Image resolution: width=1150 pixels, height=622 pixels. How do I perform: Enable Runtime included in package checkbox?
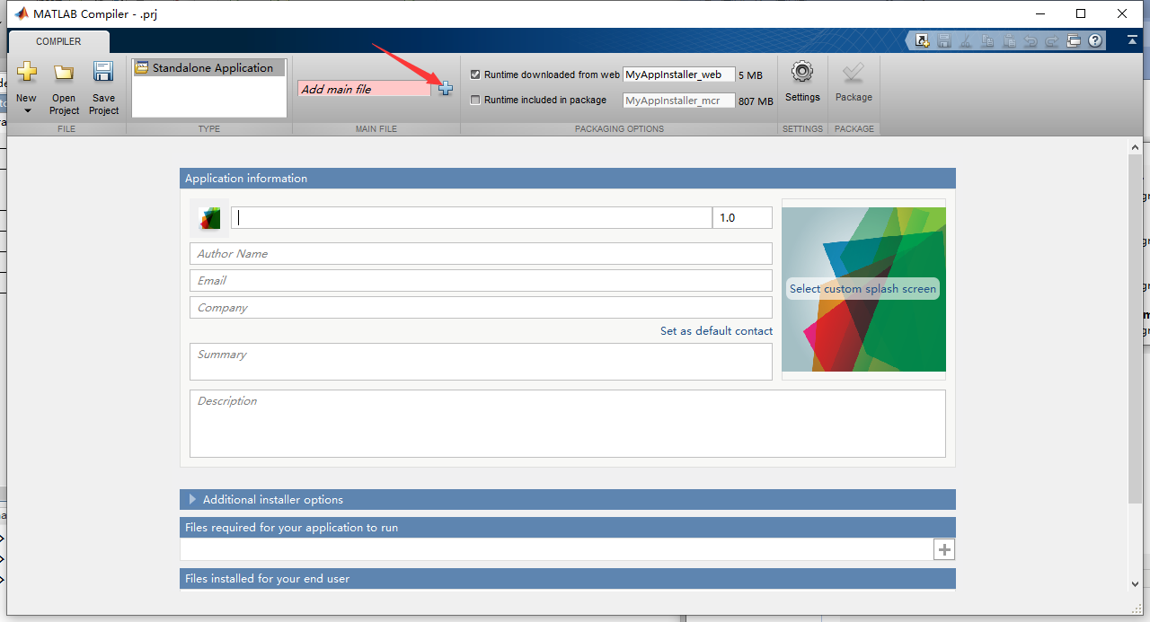475,100
